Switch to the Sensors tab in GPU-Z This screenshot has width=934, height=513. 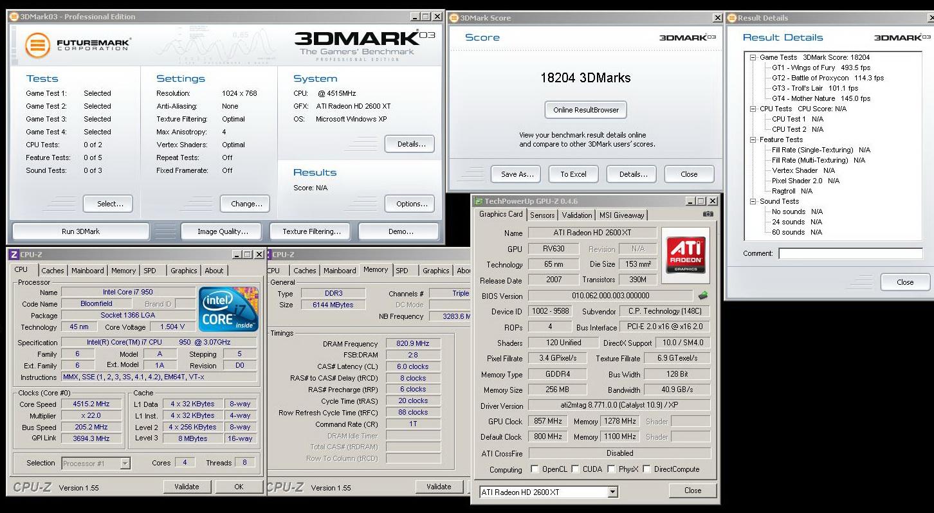[x=542, y=215]
